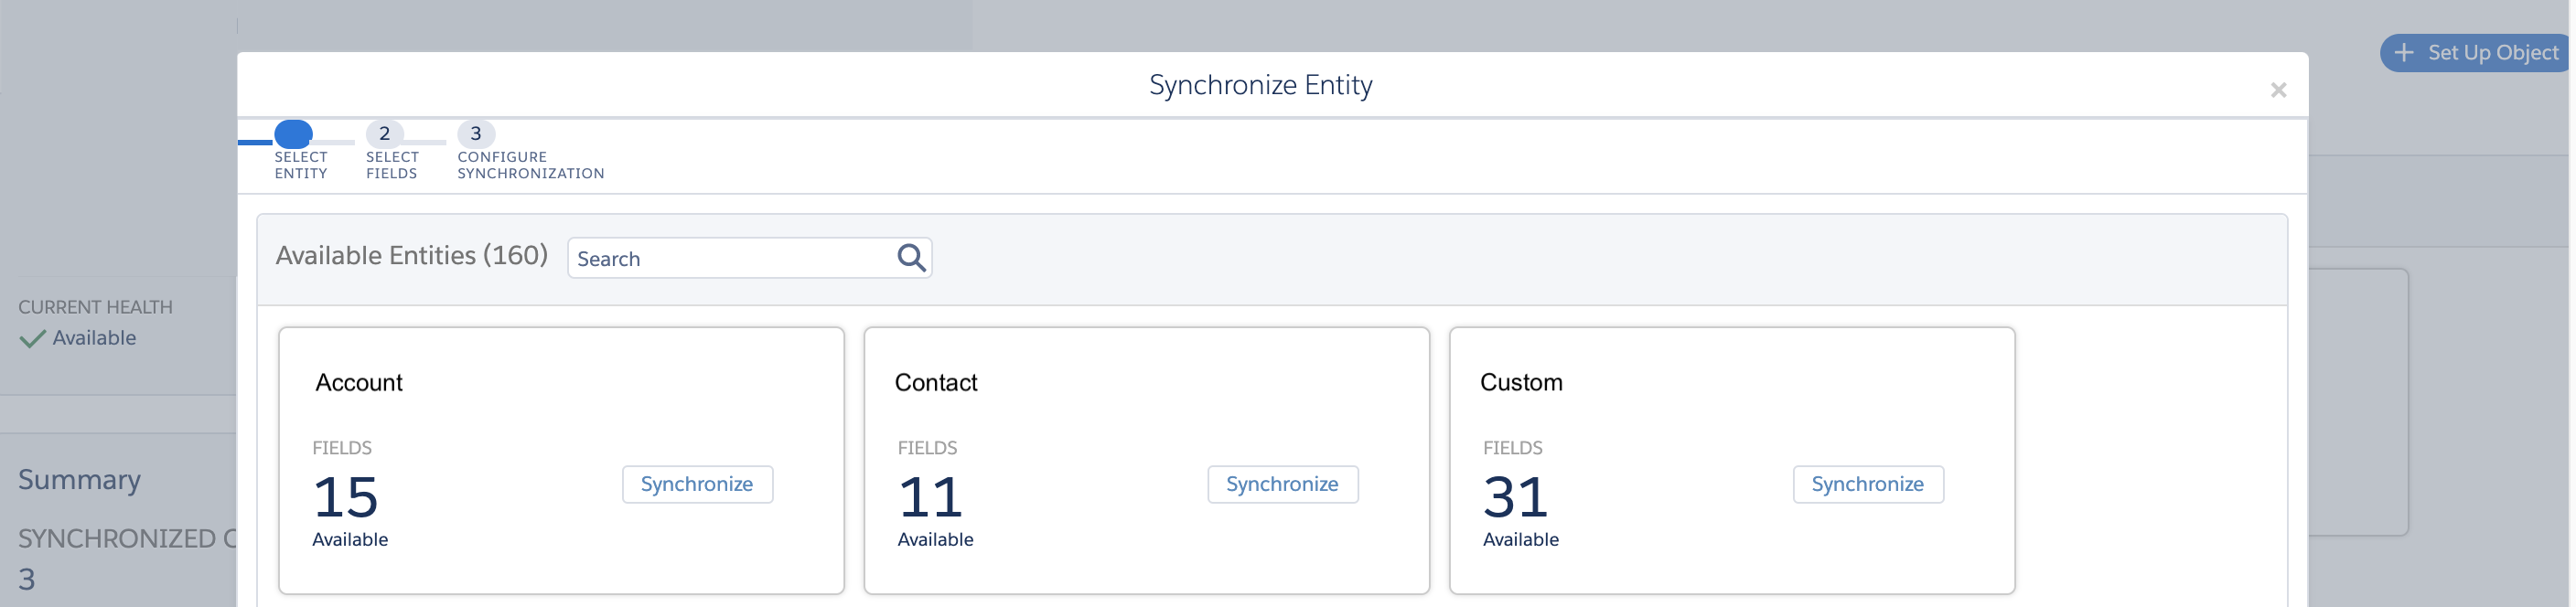Click the step 1 Select Entity circle

pos(294,134)
